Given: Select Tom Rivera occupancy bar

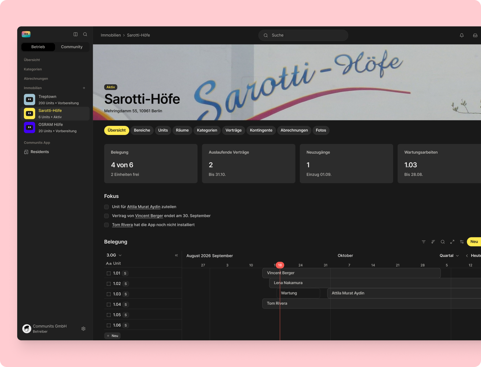Looking at the screenshot, I should pos(372,303).
